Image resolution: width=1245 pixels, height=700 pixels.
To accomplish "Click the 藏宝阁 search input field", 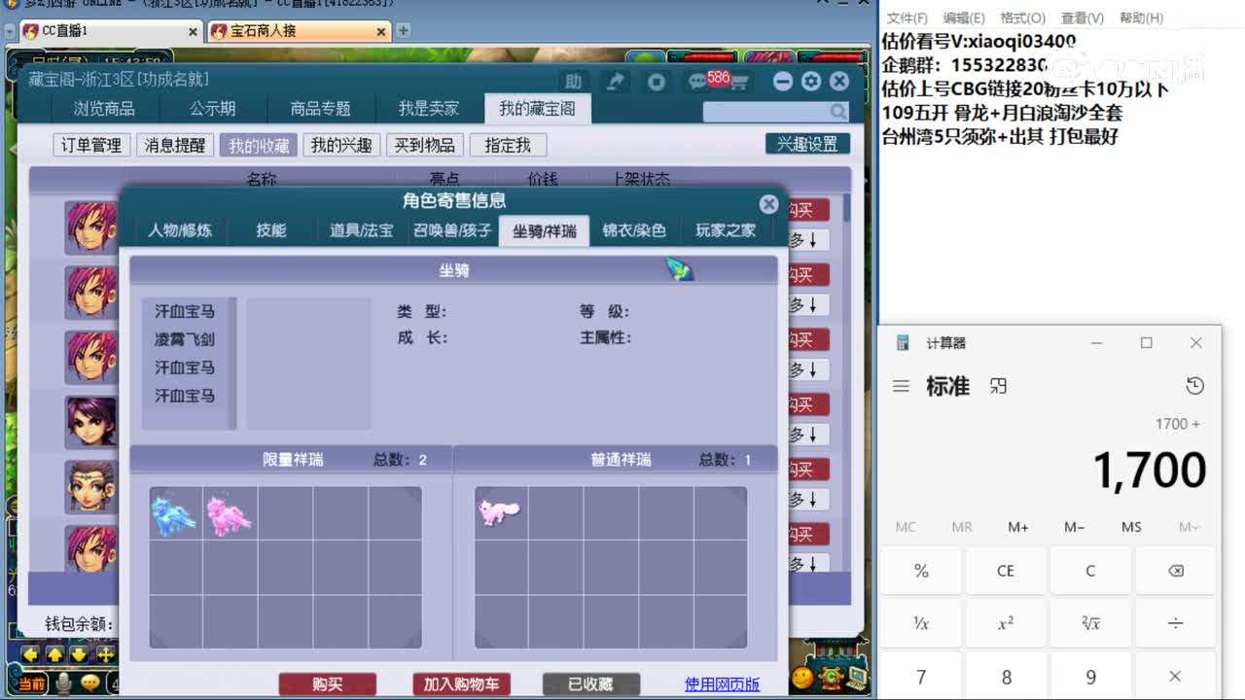I will pyautogui.click(x=765, y=112).
